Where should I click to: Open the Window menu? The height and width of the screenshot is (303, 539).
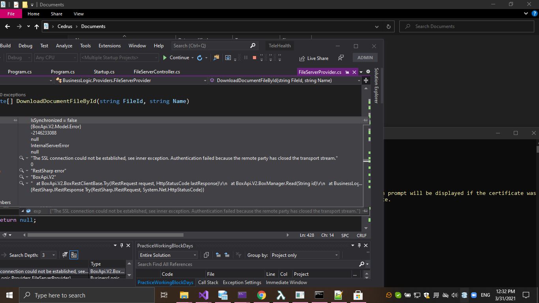pyautogui.click(x=137, y=46)
